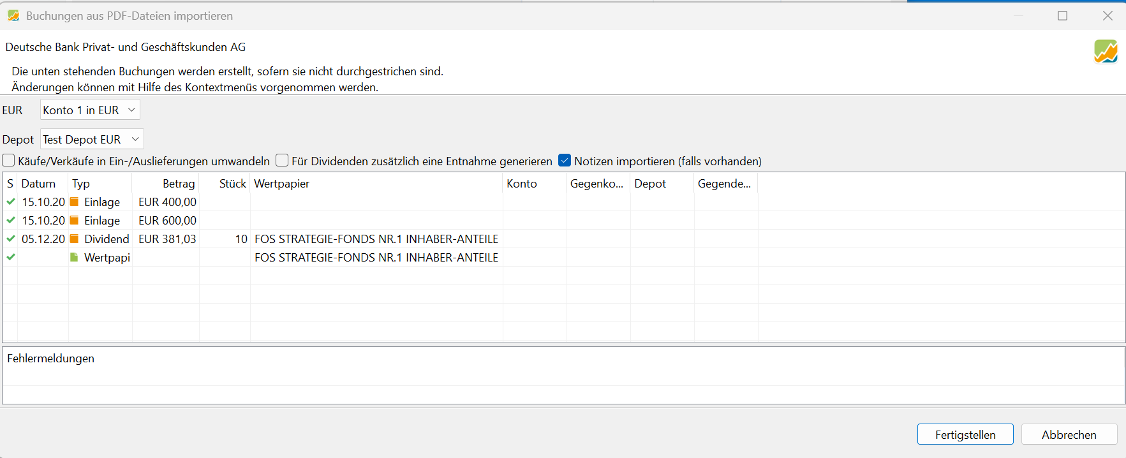Viewport: 1126px width, 458px height.
Task: Cancel import with Abbrechen button
Action: click(1069, 434)
